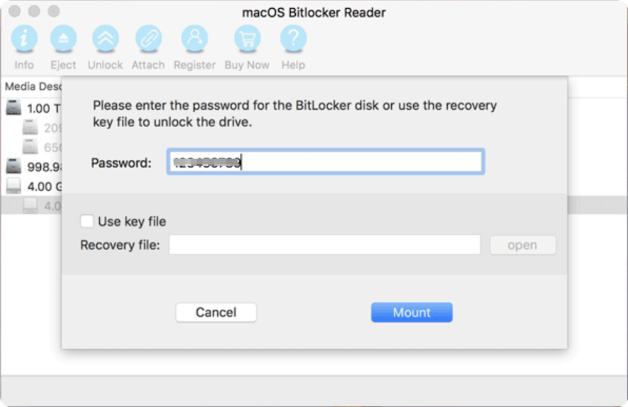This screenshot has width=628, height=407.
Task: Click the Mount button
Action: tap(411, 312)
